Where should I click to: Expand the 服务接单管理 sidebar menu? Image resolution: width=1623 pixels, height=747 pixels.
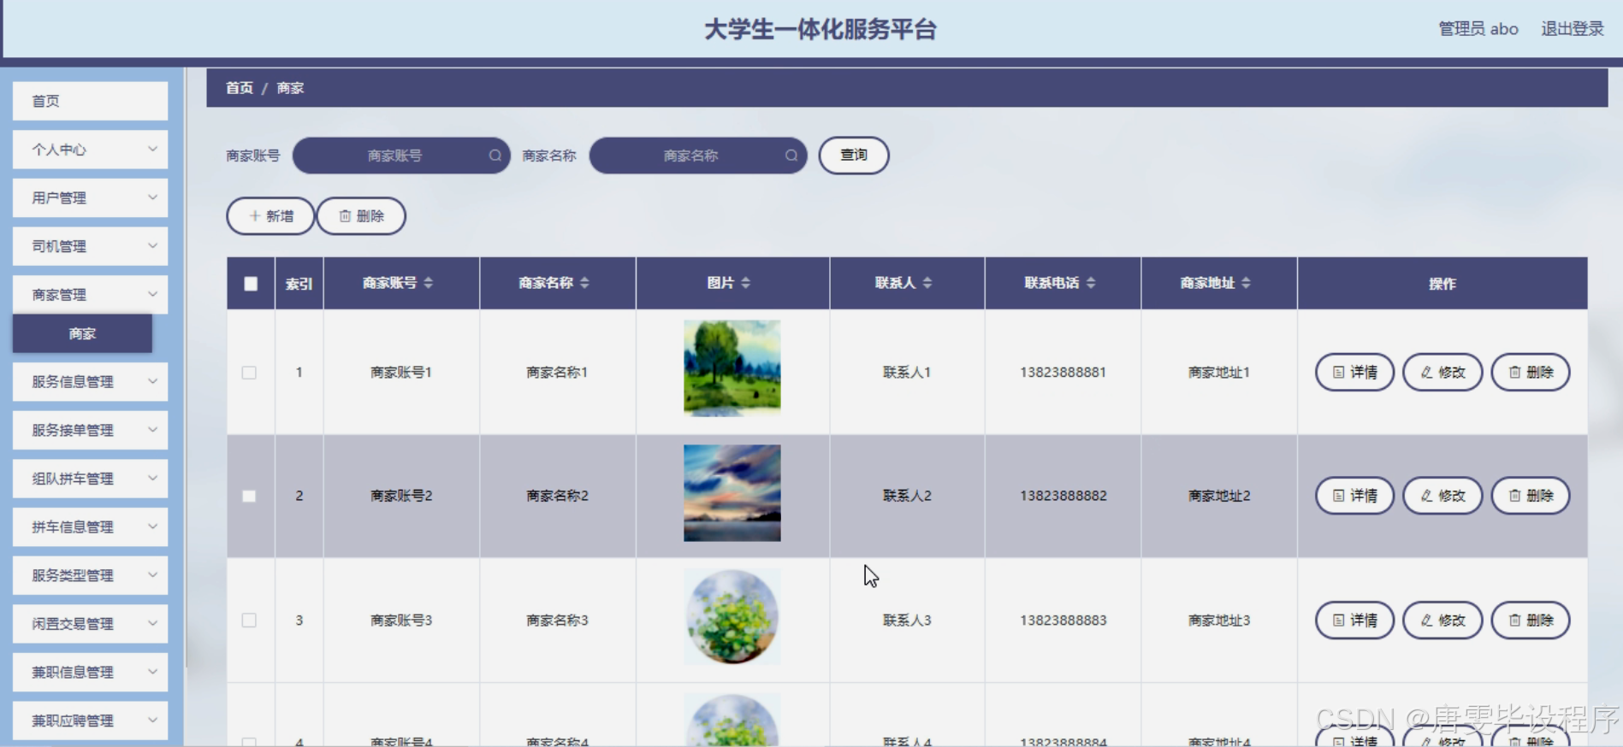(90, 430)
